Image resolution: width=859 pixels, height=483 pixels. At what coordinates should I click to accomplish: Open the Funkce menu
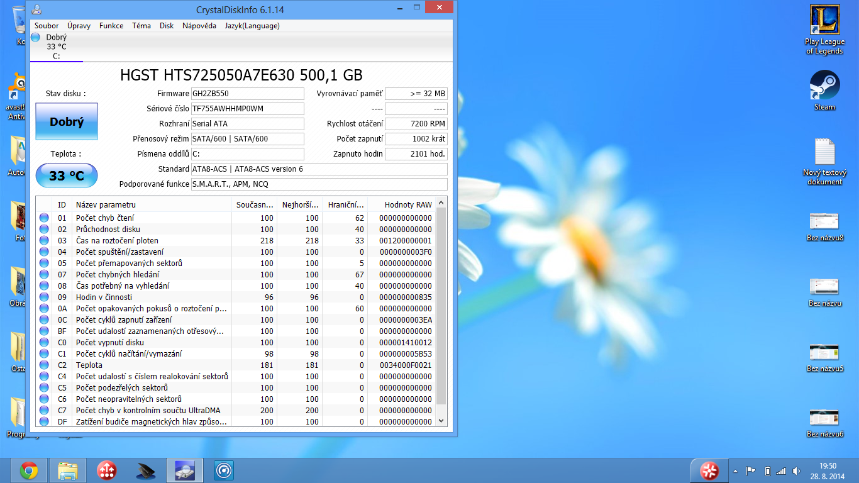[x=111, y=26]
